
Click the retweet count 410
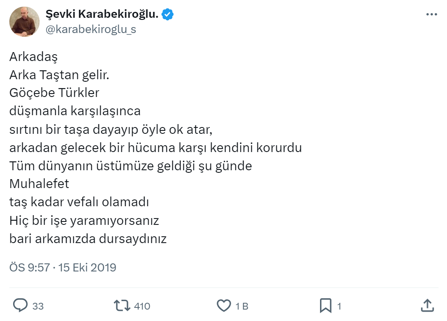pyautogui.click(x=142, y=306)
